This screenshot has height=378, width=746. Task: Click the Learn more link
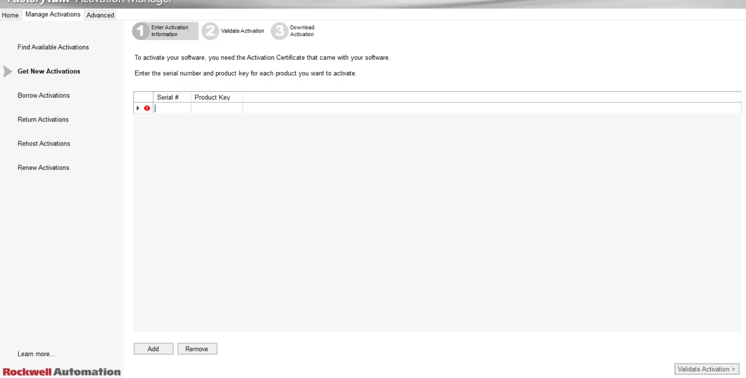point(36,354)
